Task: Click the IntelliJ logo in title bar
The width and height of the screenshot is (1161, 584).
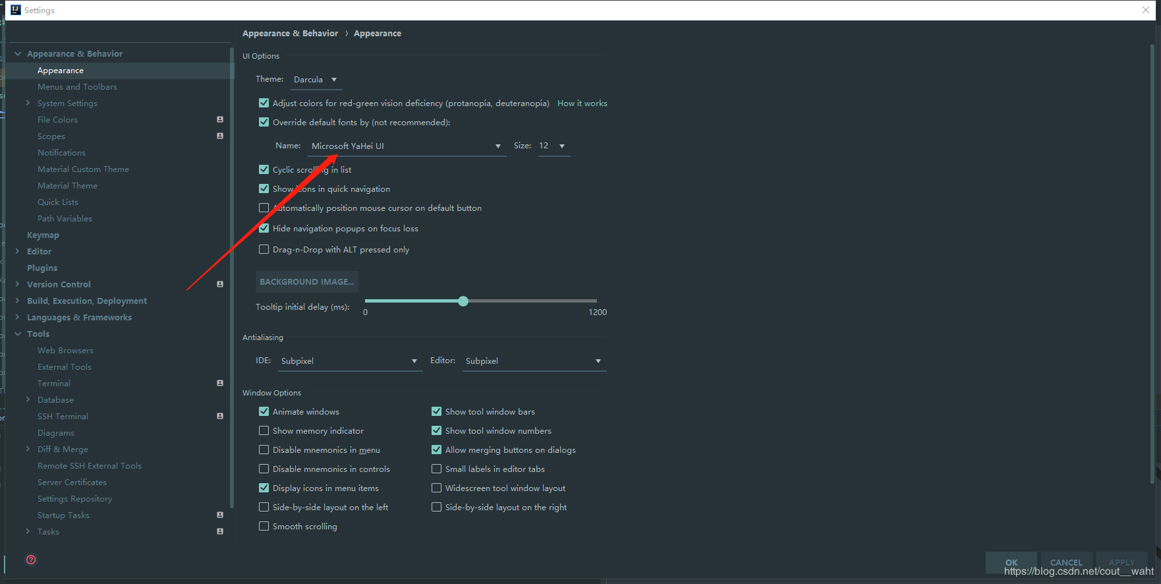Action: (16, 10)
